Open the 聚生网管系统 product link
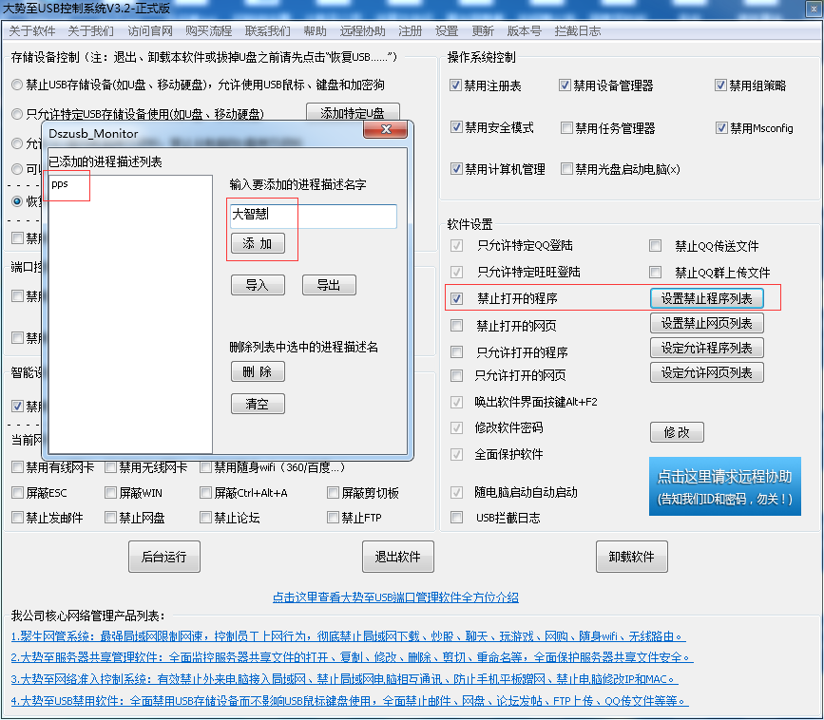 347,636
